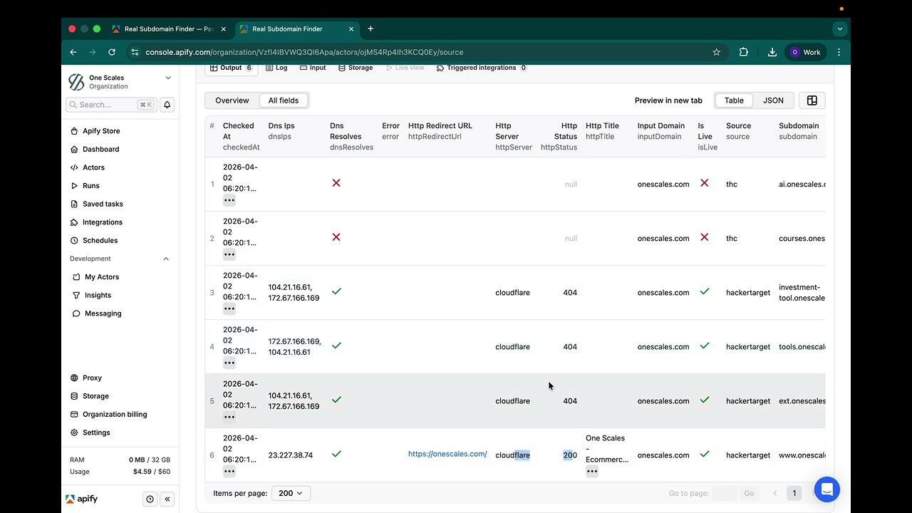Click the sidebar Search field
912x513 pixels.
(x=111, y=105)
